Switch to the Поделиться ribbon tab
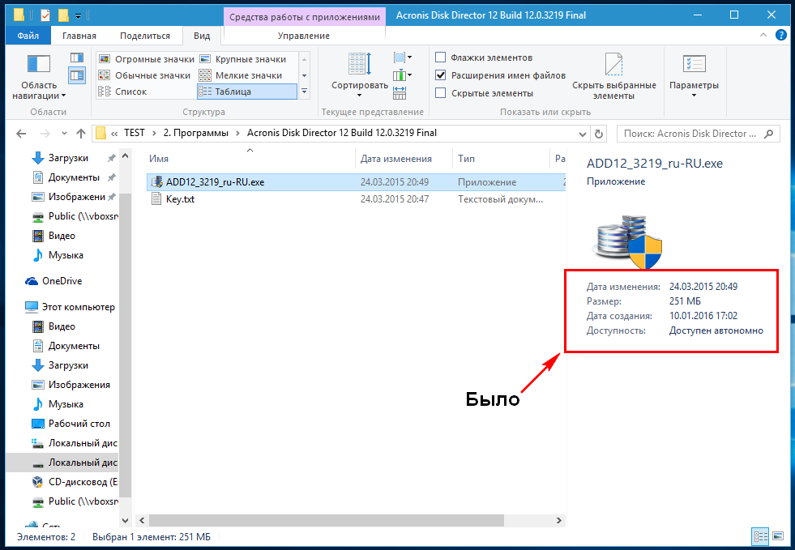This screenshot has width=795, height=550. click(145, 36)
